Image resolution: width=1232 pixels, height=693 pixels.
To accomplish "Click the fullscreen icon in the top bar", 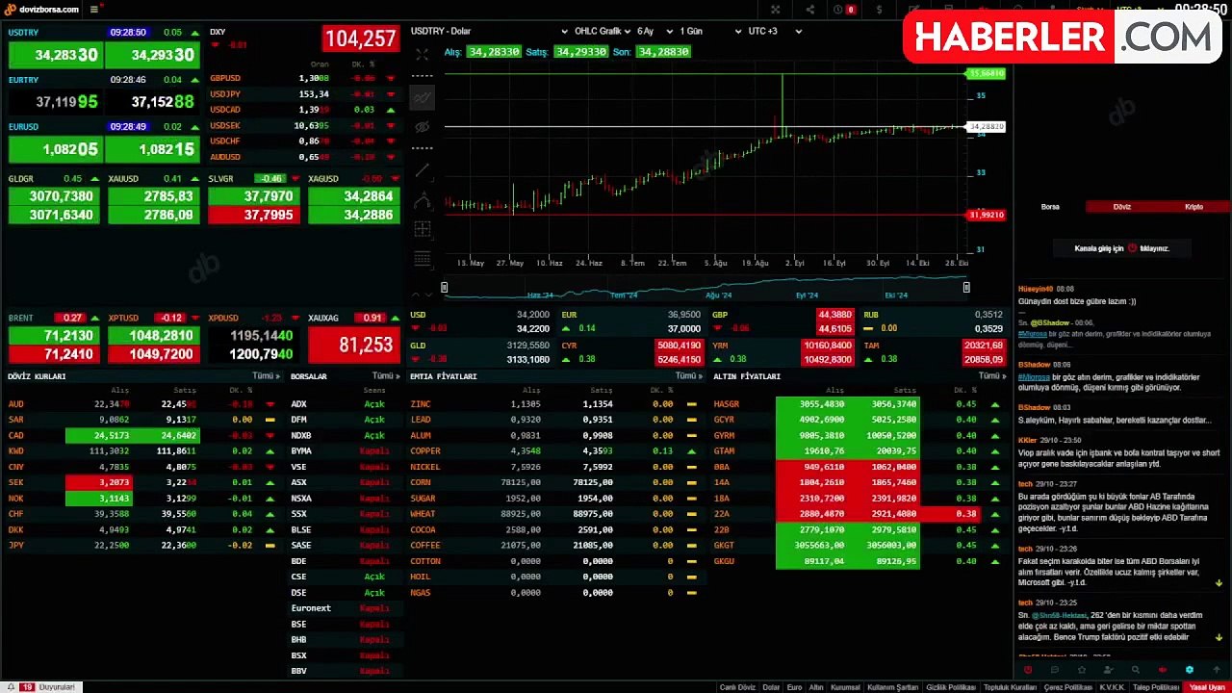I will [x=775, y=10].
